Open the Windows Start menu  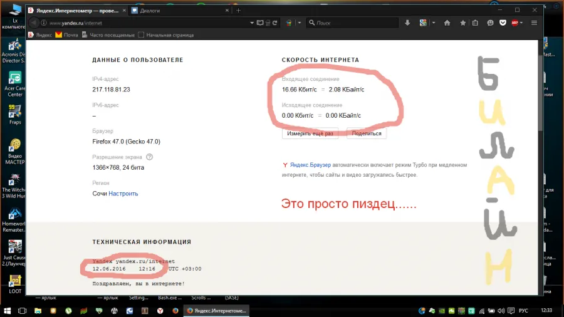pyautogui.click(x=7, y=311)
